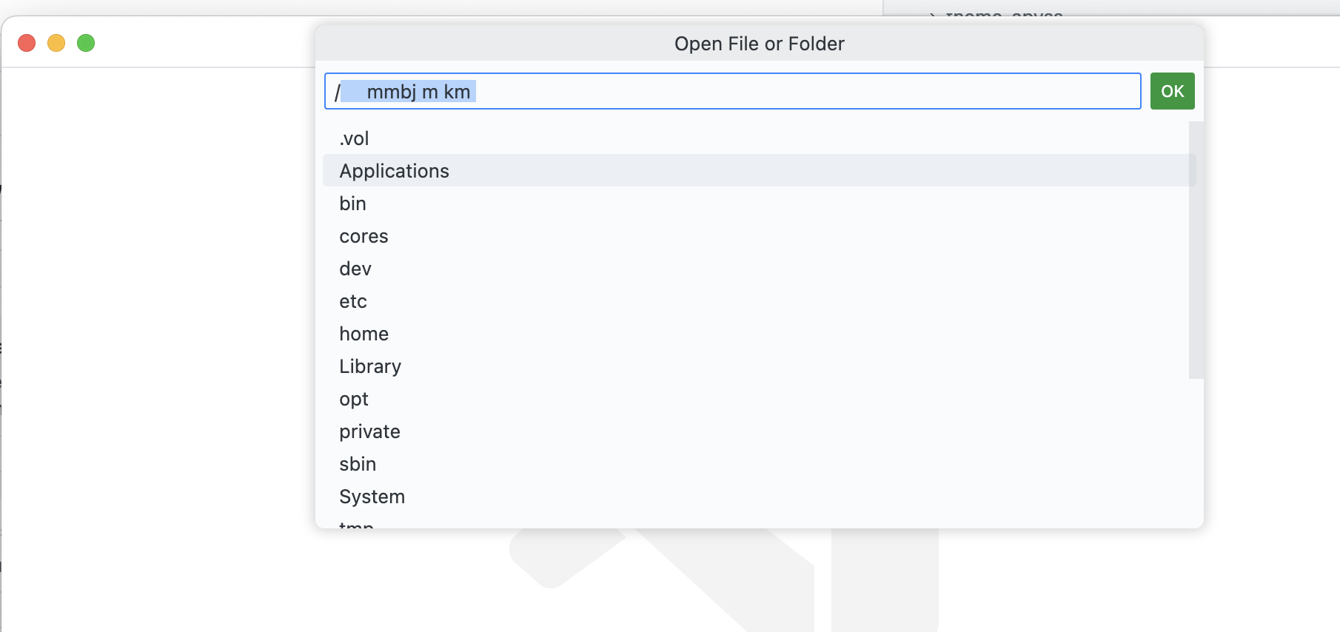Viewport: 1340px width, 632px height.
Task: Click the green zoom traffic light button
Action: click(x=86, y=43)
